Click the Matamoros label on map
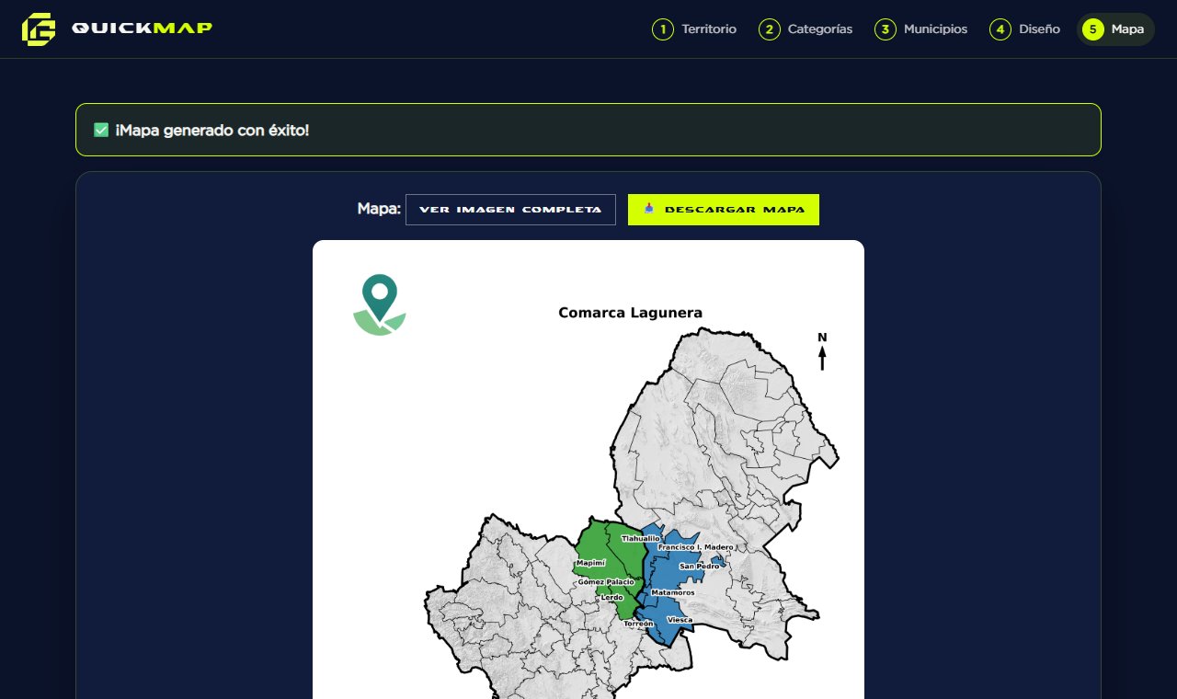The width and height of the screenshot is (1177, 699). coord(672,593)
